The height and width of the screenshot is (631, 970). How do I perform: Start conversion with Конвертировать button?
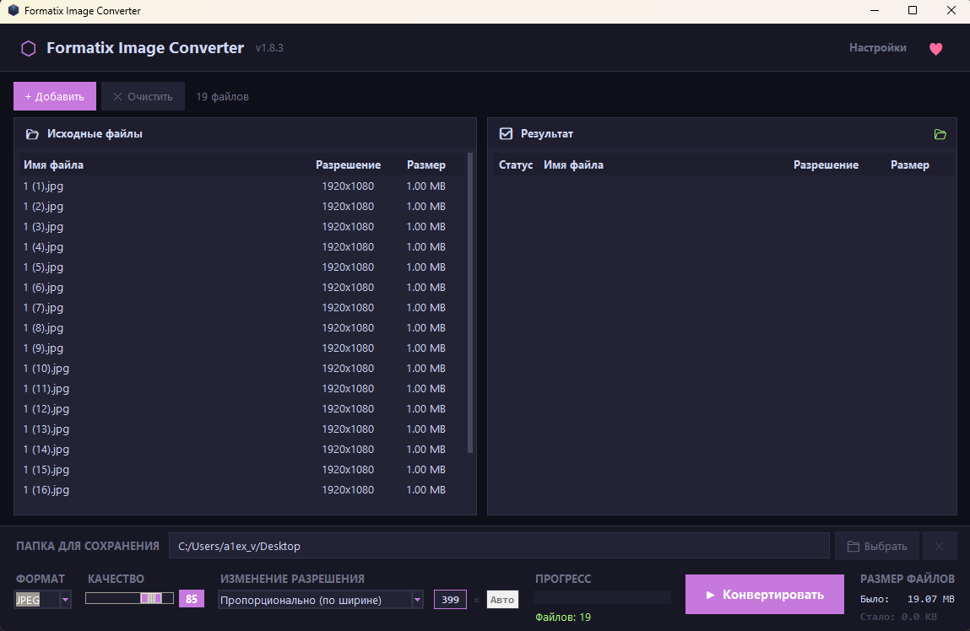pos(764,595)
